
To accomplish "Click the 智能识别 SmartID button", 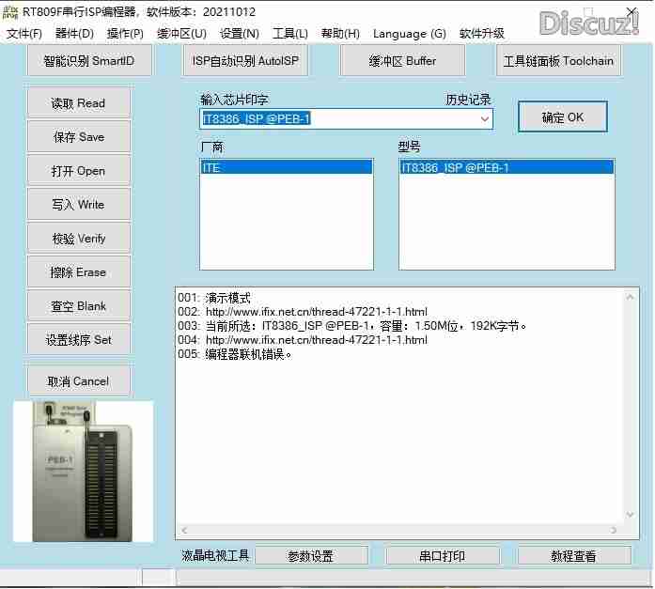I will pyautogui.click(x=89, y=61).
